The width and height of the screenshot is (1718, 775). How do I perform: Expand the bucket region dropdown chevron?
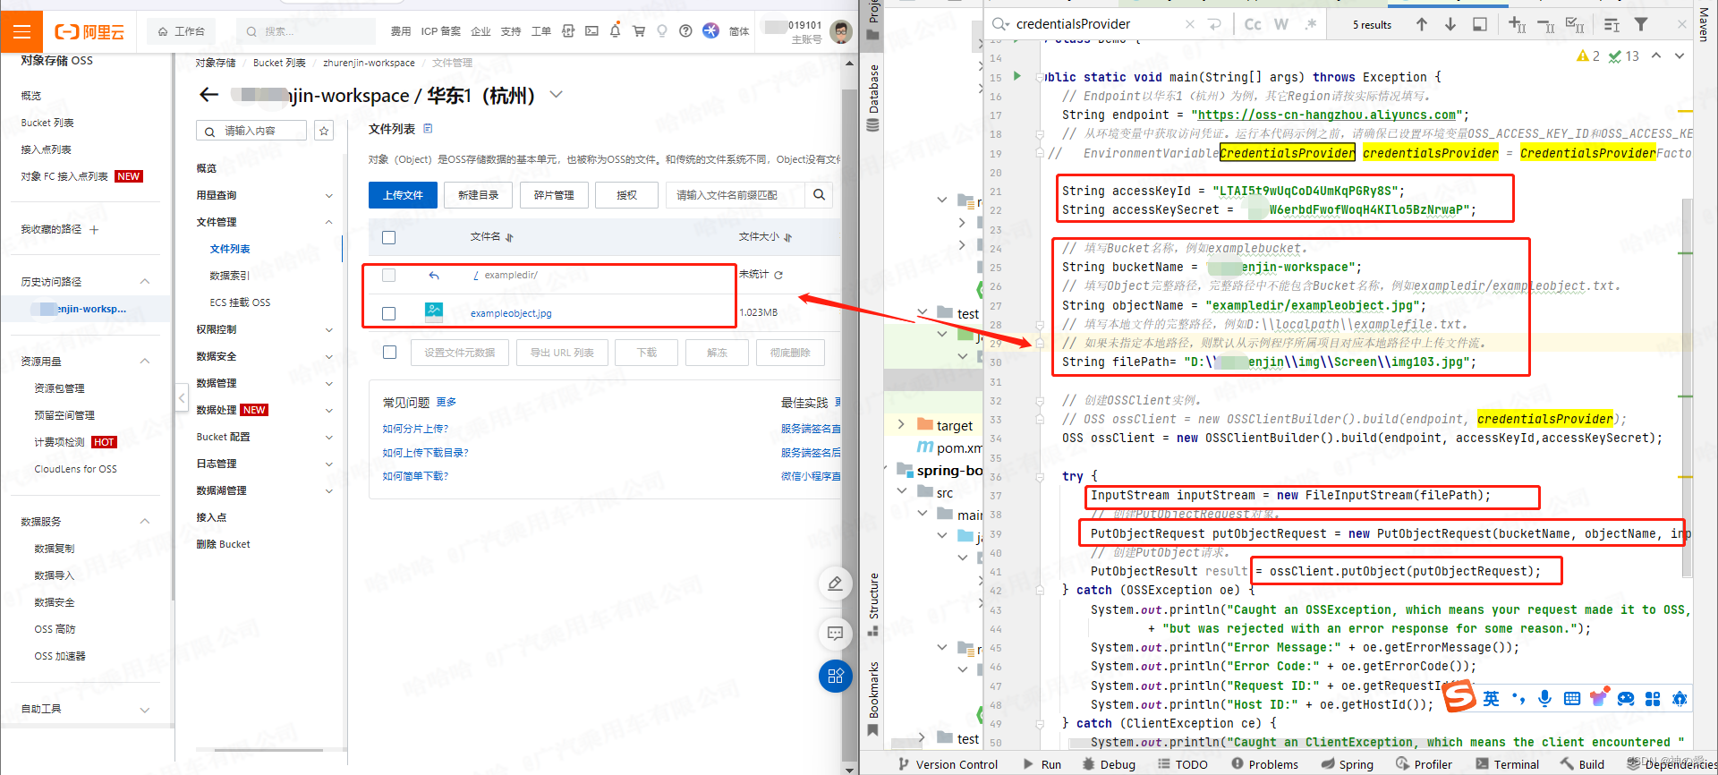tap(557, 95)
